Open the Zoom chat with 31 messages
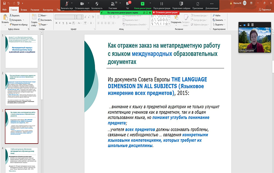Image resolution: width=274 pixels, height=173 pixels. 128,4
